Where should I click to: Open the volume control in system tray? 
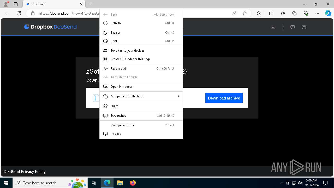300,183
